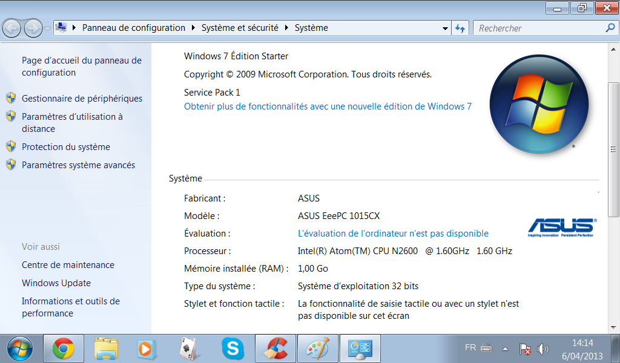Open the volume speaker tray icon
620x363 pixels.
point(542,348)
